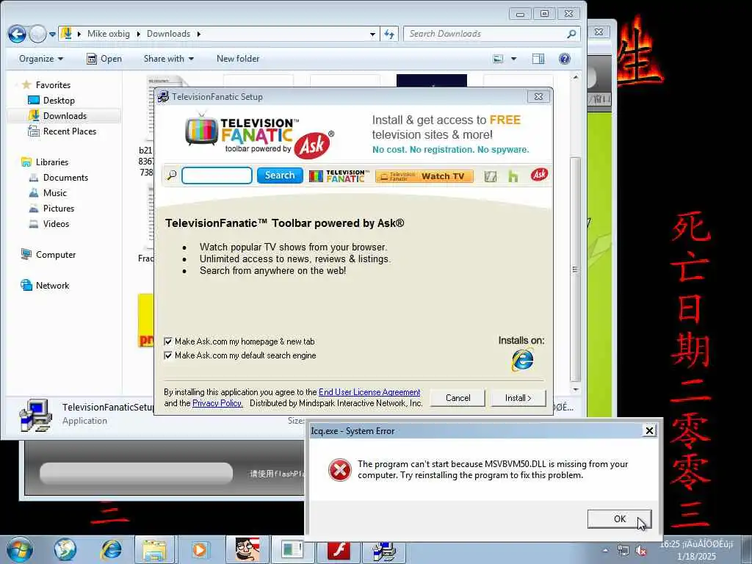Click the Explorer vertical scrollbar thumb
This screenshot has height=564, width=752.
576,269
